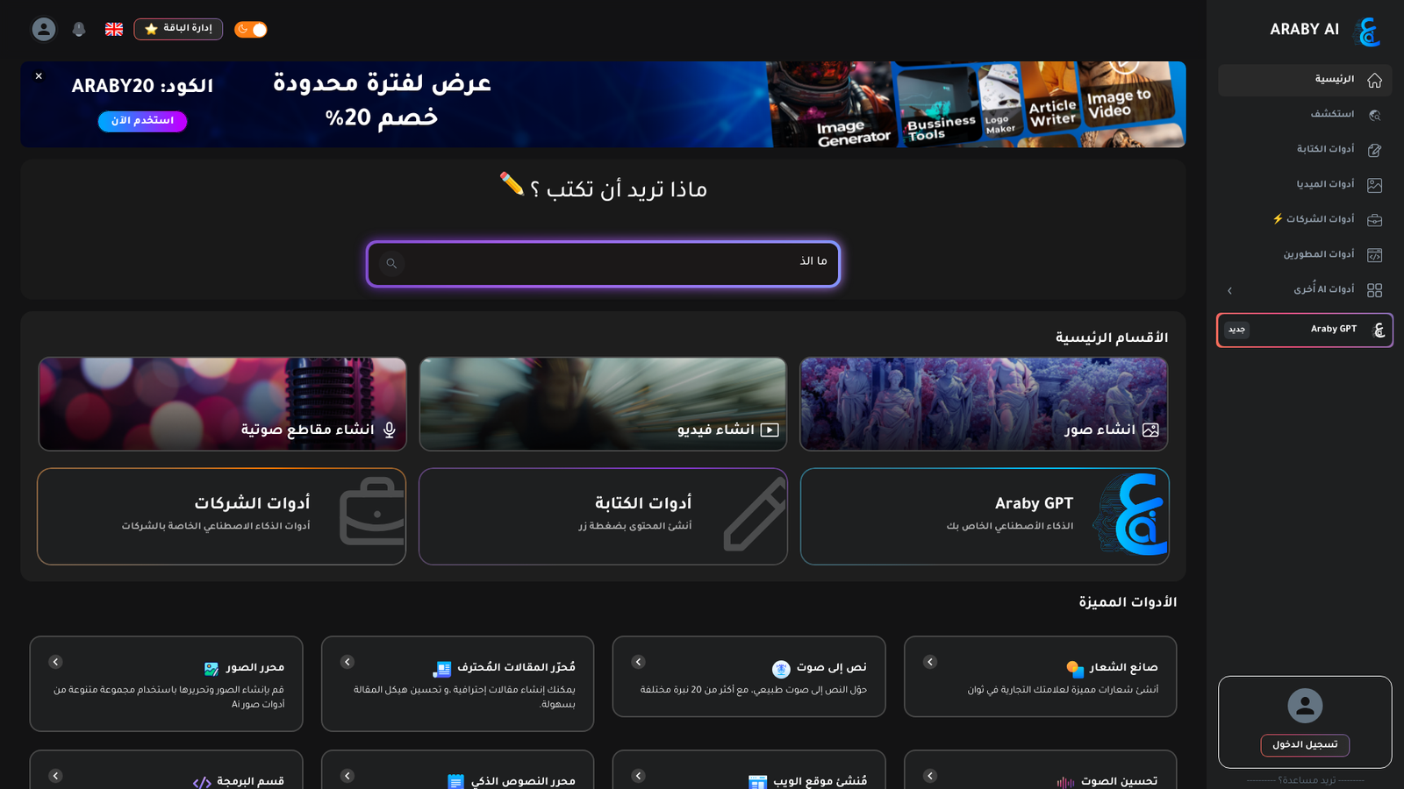Click the writing tools pencil icon in sidebar
The width and height of the screenshot is (1404, 789).
(x=1375, y=150)
